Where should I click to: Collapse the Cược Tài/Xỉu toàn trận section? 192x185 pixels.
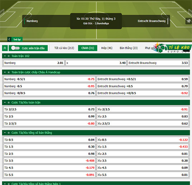pos(5,102)
